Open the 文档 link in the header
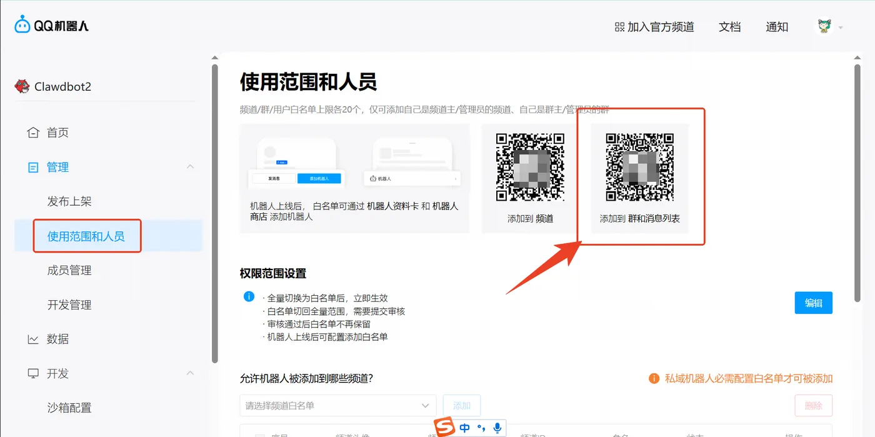This screenshot has width=875, height=437. coord(730,27)
